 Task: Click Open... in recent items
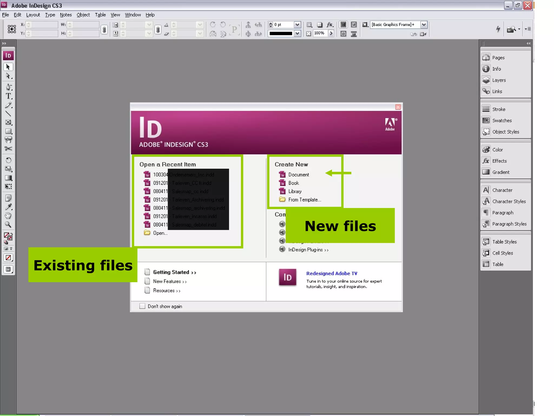[160, 233]
